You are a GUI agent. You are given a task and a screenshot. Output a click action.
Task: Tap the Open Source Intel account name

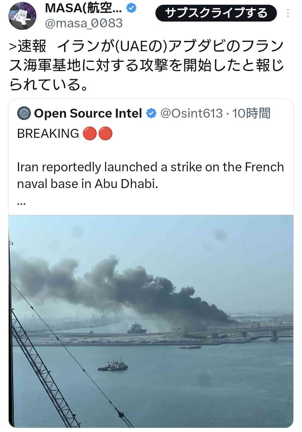(x=88, y=113)
